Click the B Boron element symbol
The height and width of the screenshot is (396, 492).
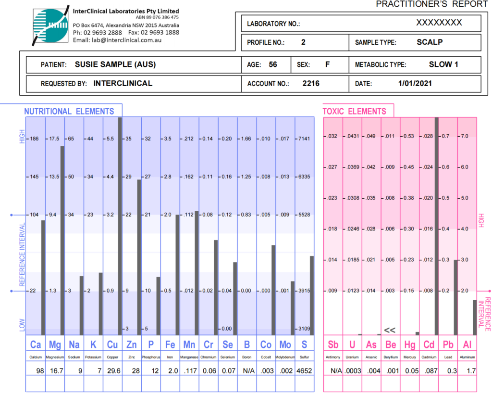(246, 345)
